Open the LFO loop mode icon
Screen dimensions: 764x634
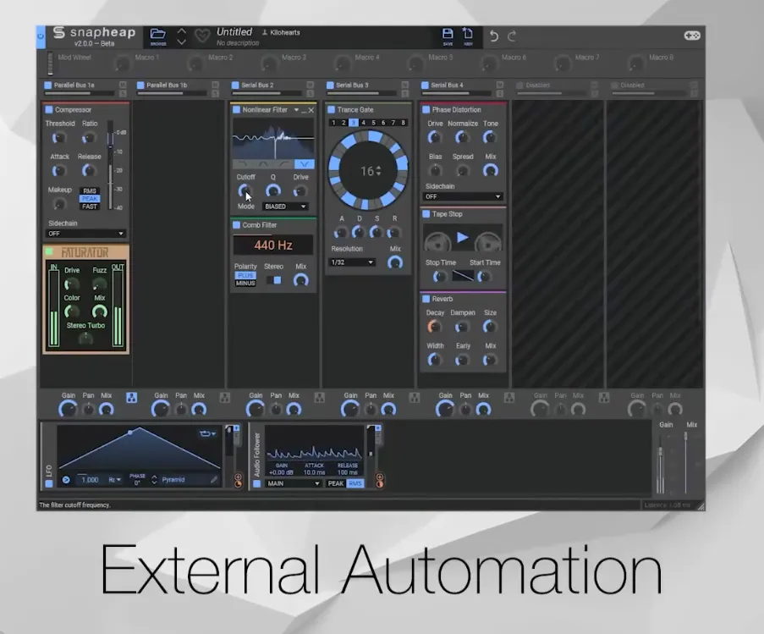coord(207,433)
